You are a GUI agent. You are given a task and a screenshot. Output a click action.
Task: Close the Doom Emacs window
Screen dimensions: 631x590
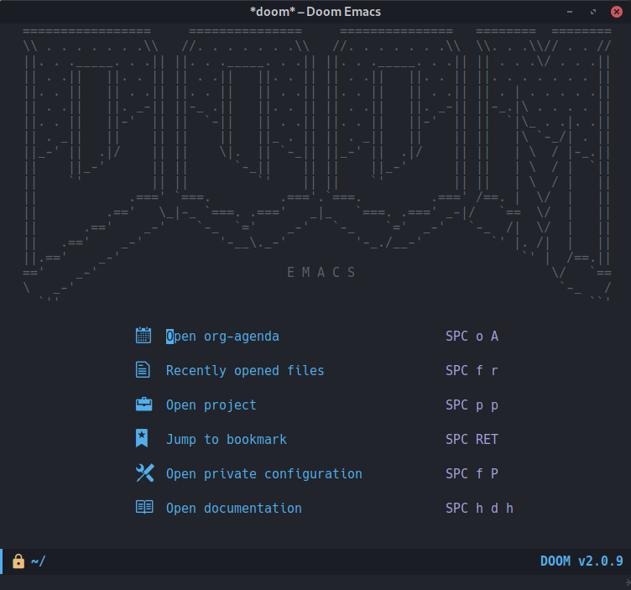click(616, 12)
